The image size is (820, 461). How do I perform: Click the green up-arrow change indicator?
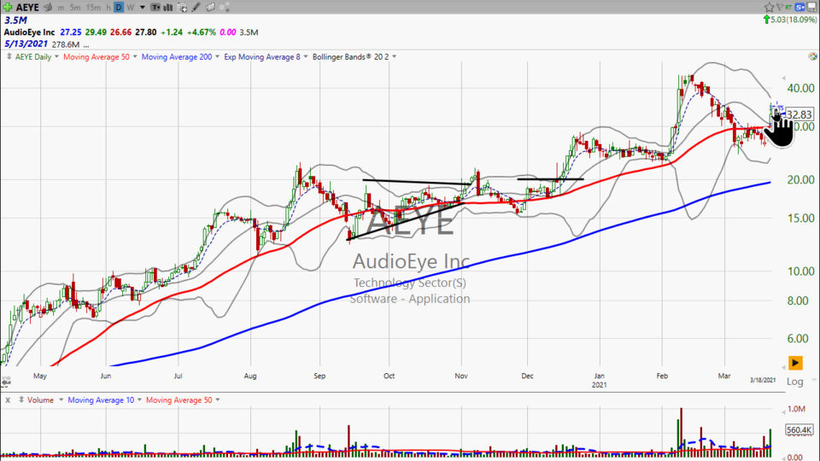pos(767,20)
